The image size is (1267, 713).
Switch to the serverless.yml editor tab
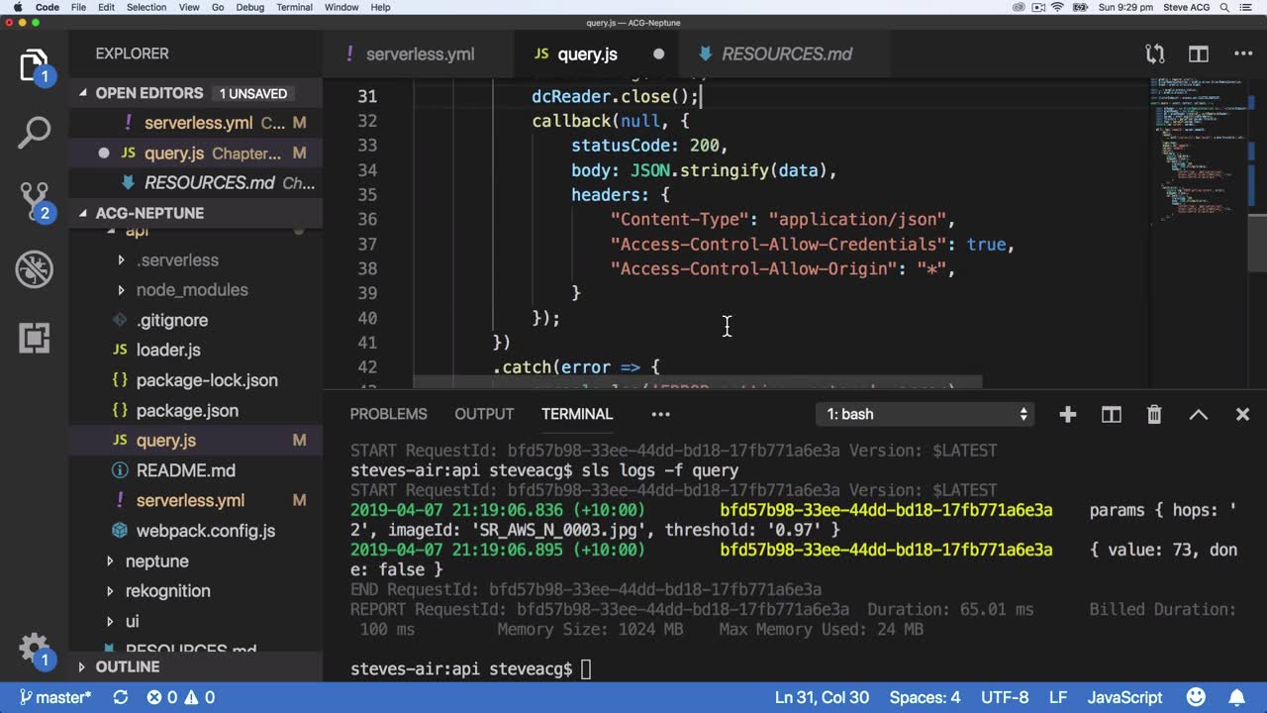[x=419, y=54]
